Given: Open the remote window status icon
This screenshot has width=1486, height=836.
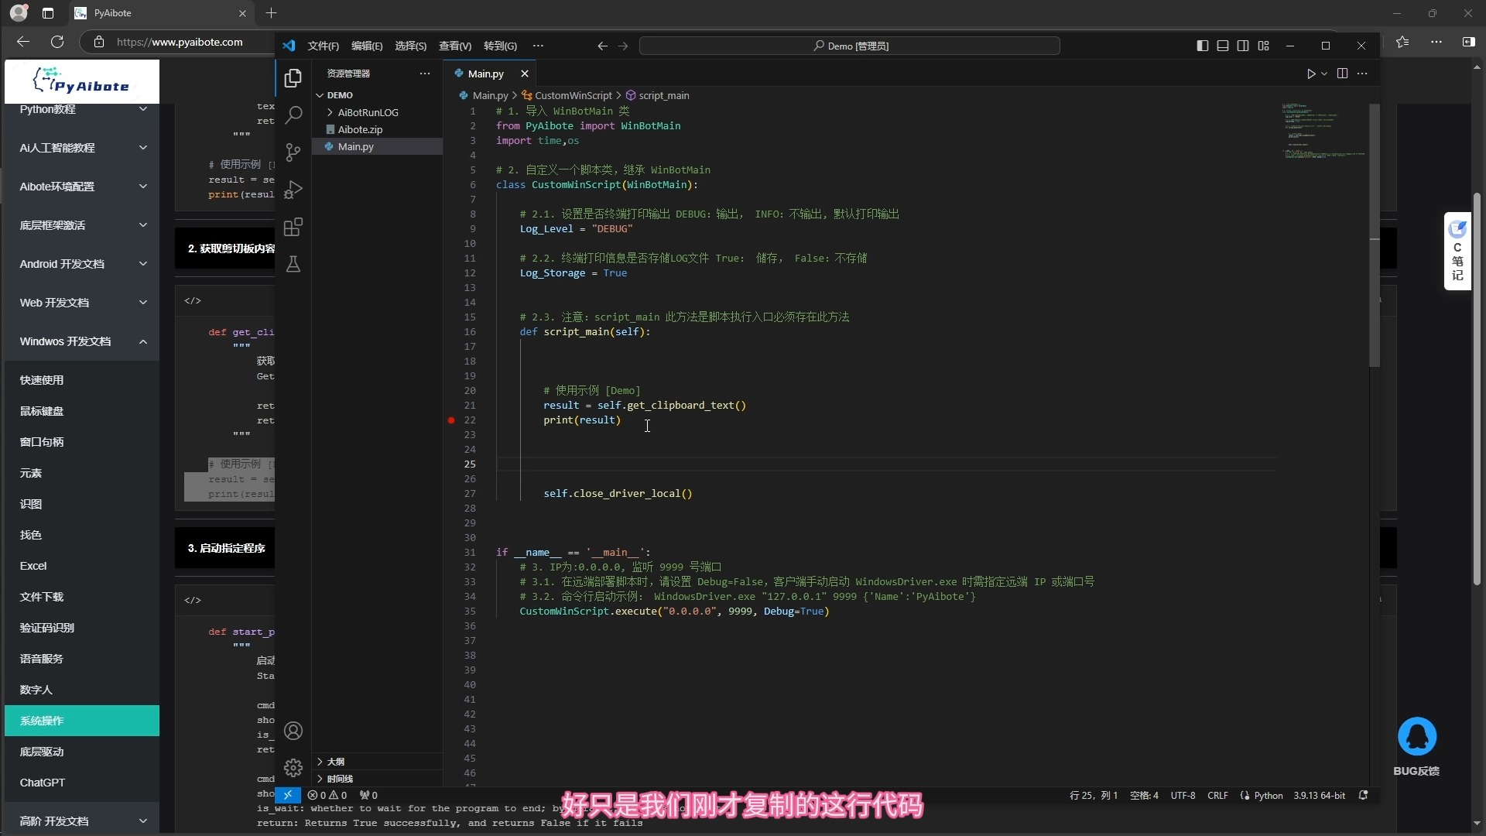Looking at the screenshot, I should coord(287,795).
